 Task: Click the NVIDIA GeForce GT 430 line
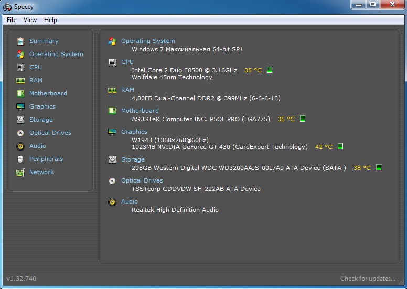[220, 147]
